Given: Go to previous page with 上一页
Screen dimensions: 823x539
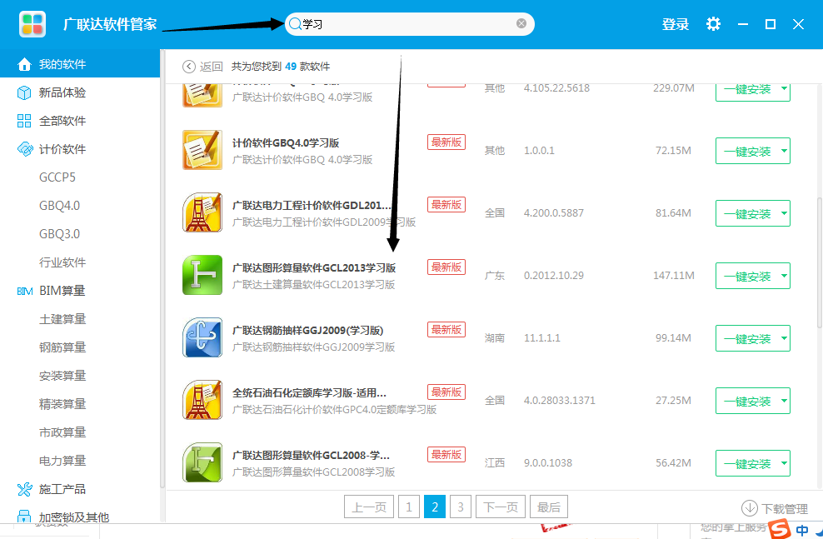Looking at the screenshot, I should [x=369, y=507].
